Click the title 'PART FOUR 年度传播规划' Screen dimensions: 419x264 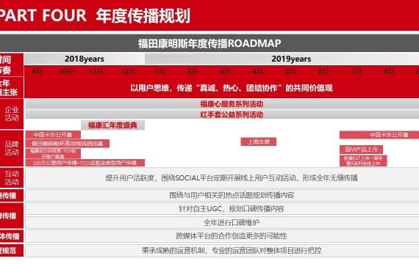[x=95, y=15]
